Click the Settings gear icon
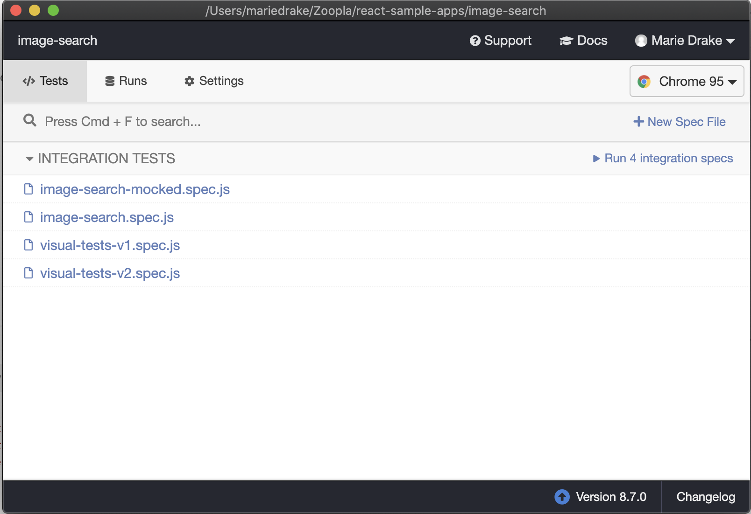Viewport: 751px width, 514px height. pyautogui.click(x=189, y=81)
